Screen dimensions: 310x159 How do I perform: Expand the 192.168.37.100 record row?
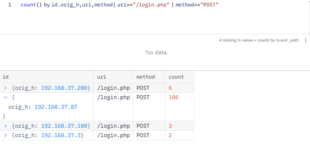click(5, 126)
